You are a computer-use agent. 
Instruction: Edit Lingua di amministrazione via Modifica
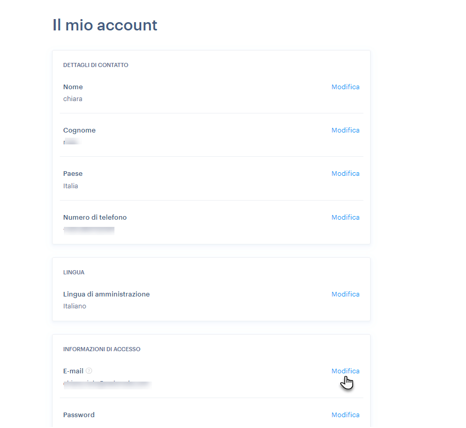[x=345, y=294]
